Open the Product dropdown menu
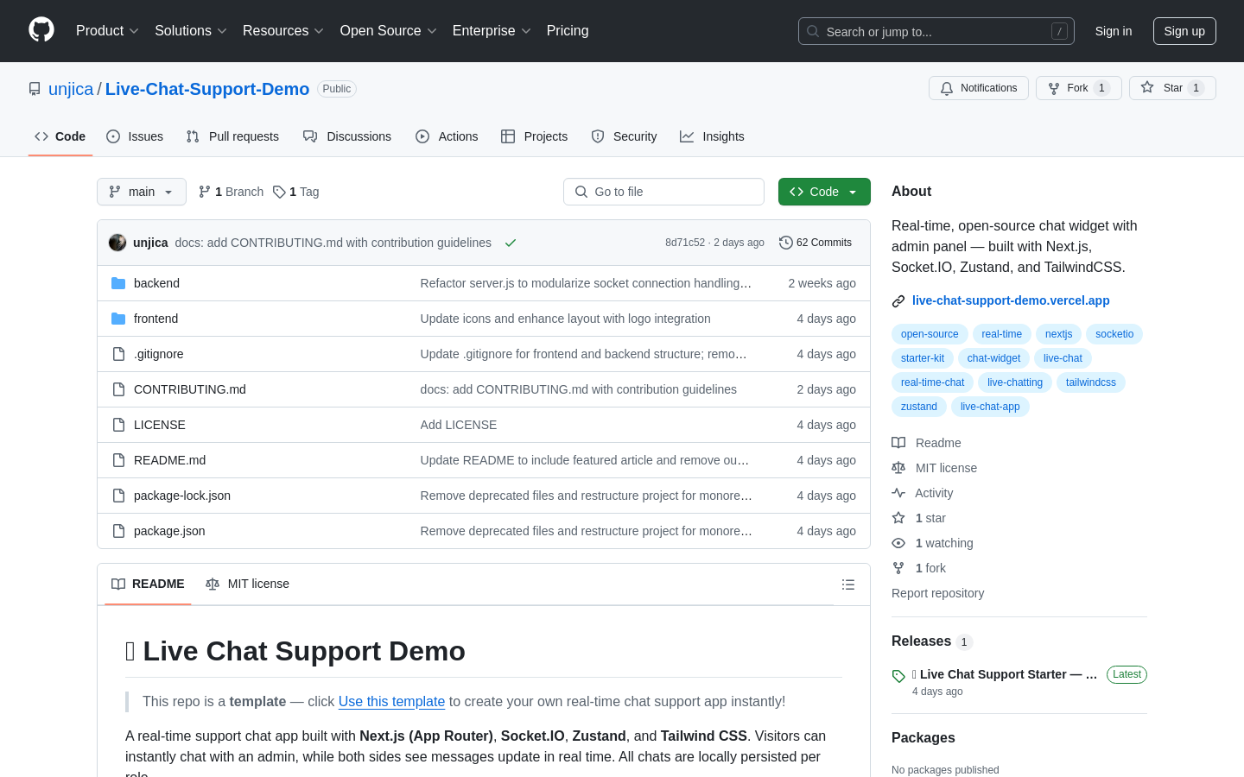This screenshot has height=777, width=1244. point(107,30)
